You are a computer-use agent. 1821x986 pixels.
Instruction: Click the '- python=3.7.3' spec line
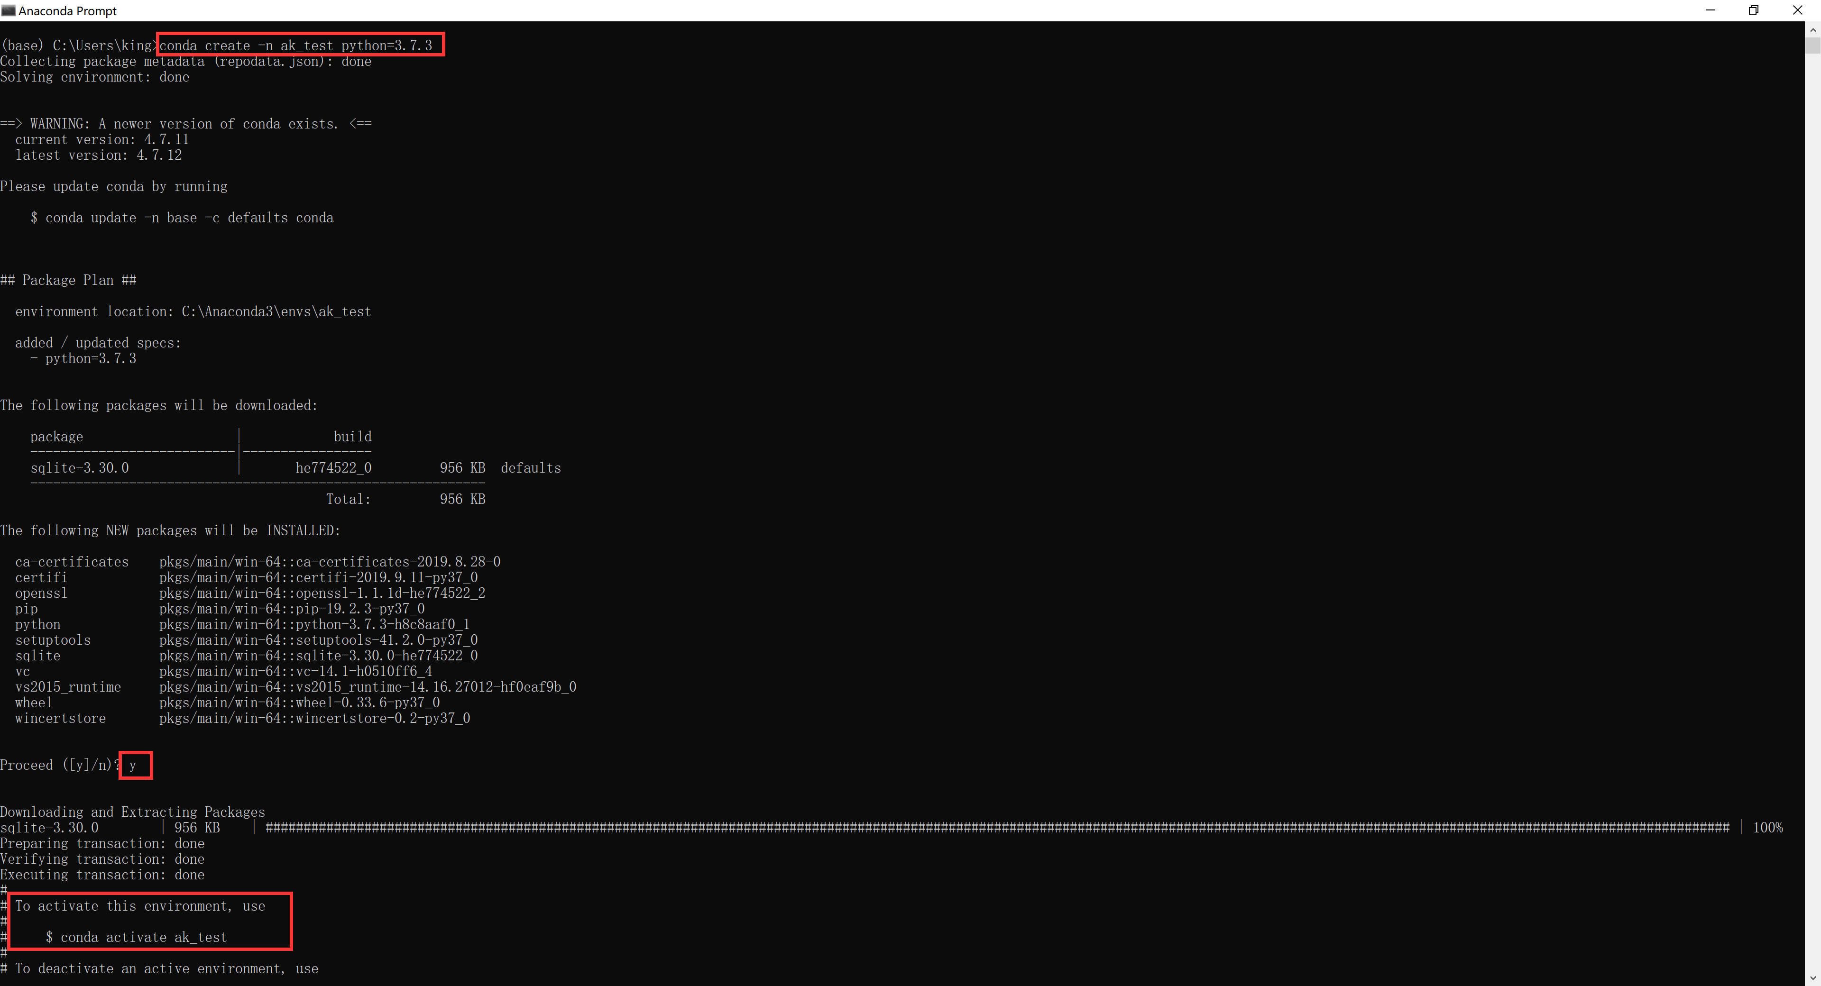[83, 359]
